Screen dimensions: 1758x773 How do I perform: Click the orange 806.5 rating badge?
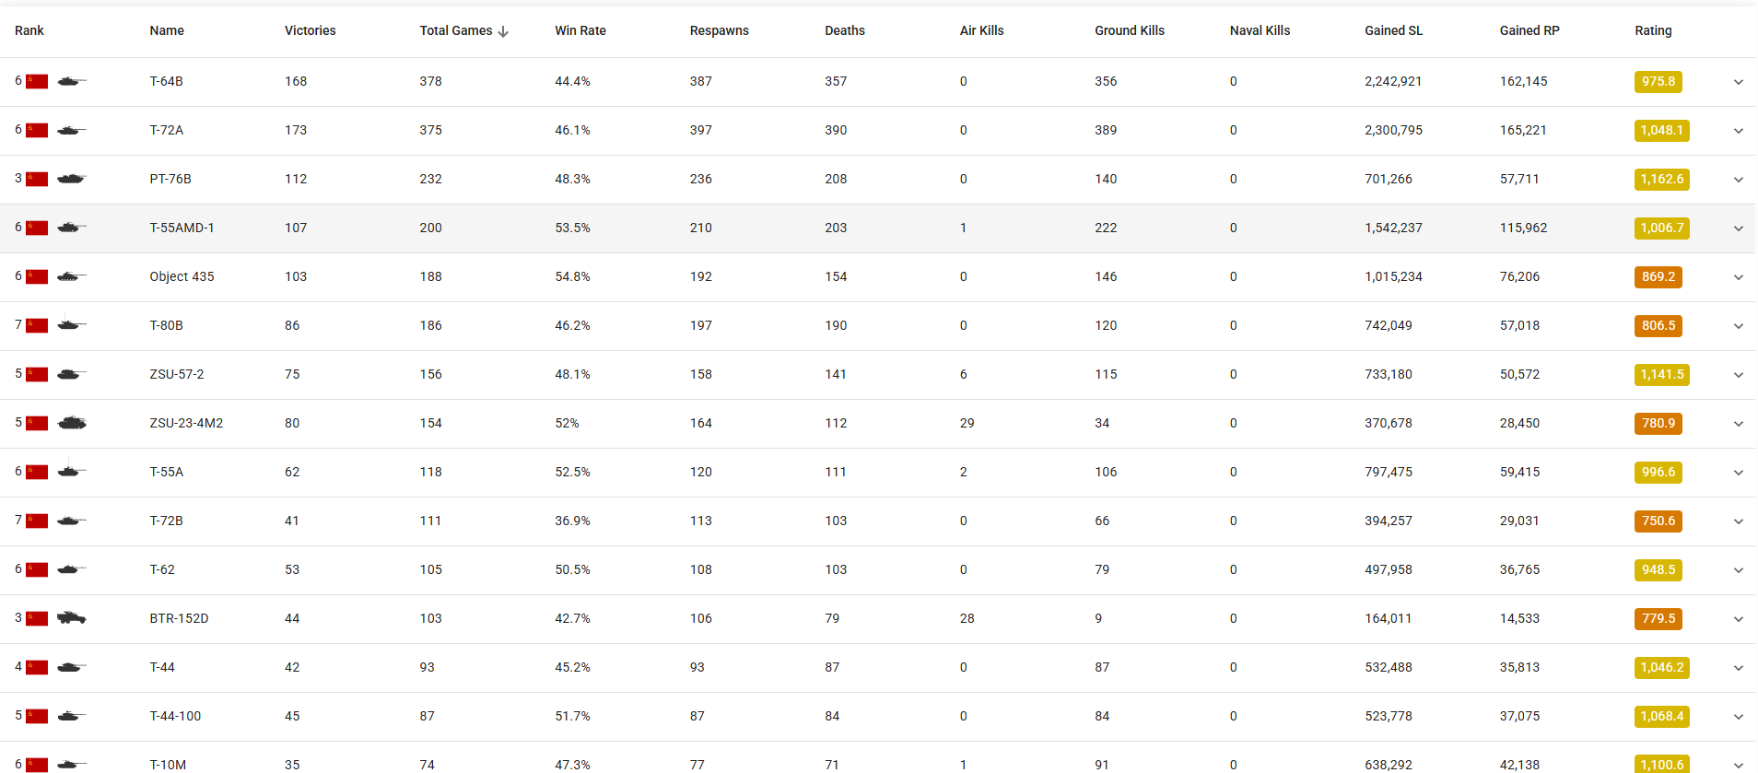(1658, 326)
